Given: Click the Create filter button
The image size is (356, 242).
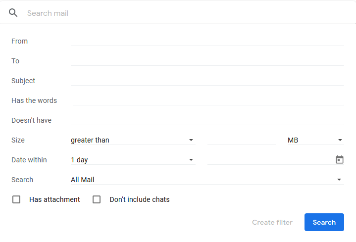Looking at the screenshot, I should 272,222.
